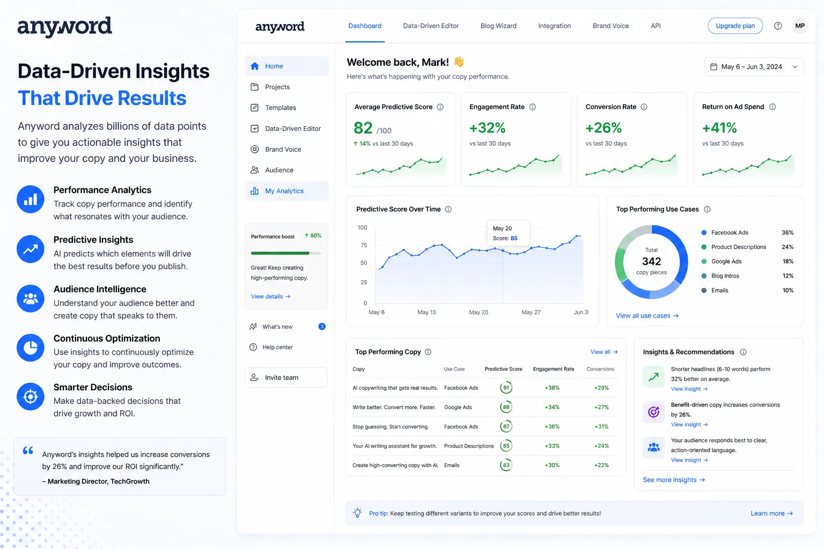Screen dimensions: 824x549
Task: Click the Audience people icon
Action: pyautogui.click(x=255, y=170)
